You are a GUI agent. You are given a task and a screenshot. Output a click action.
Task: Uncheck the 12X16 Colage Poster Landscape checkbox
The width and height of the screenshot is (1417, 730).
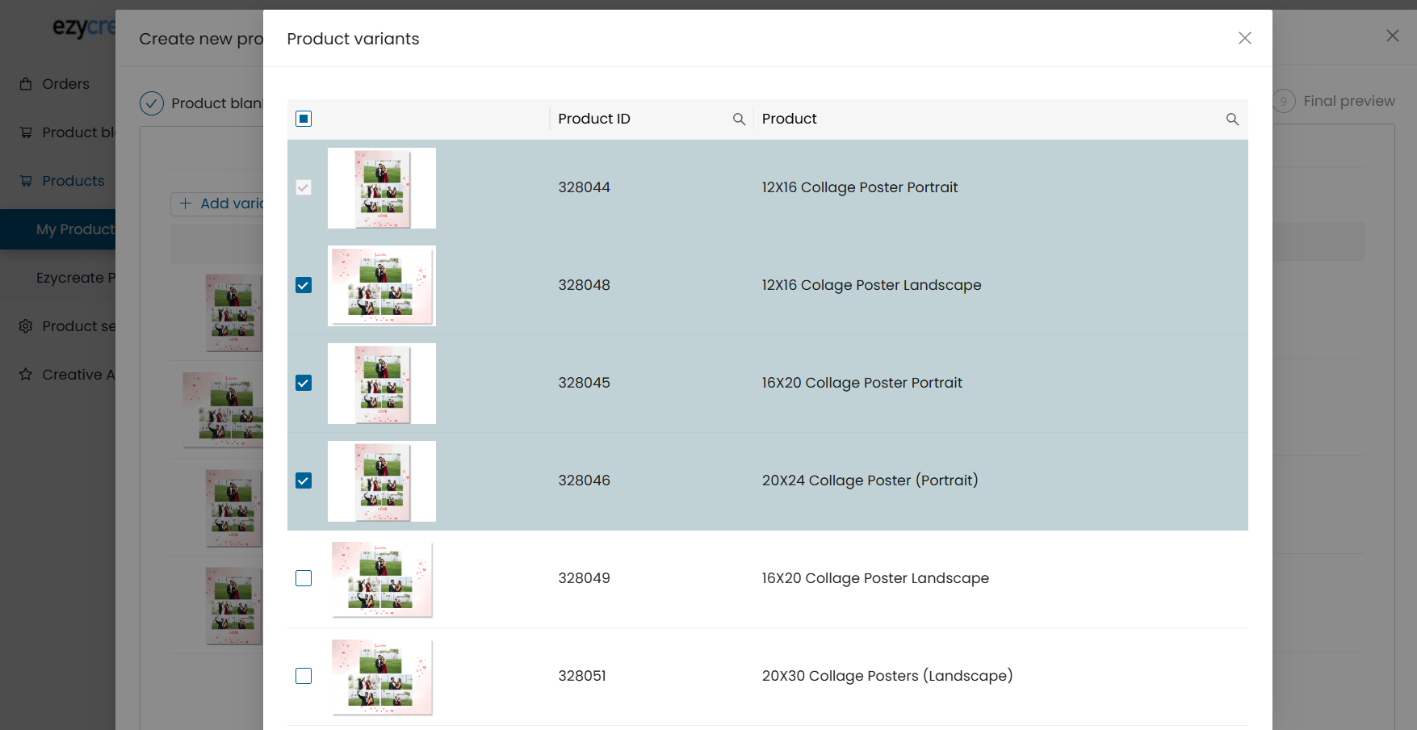[x=304, y=285]
